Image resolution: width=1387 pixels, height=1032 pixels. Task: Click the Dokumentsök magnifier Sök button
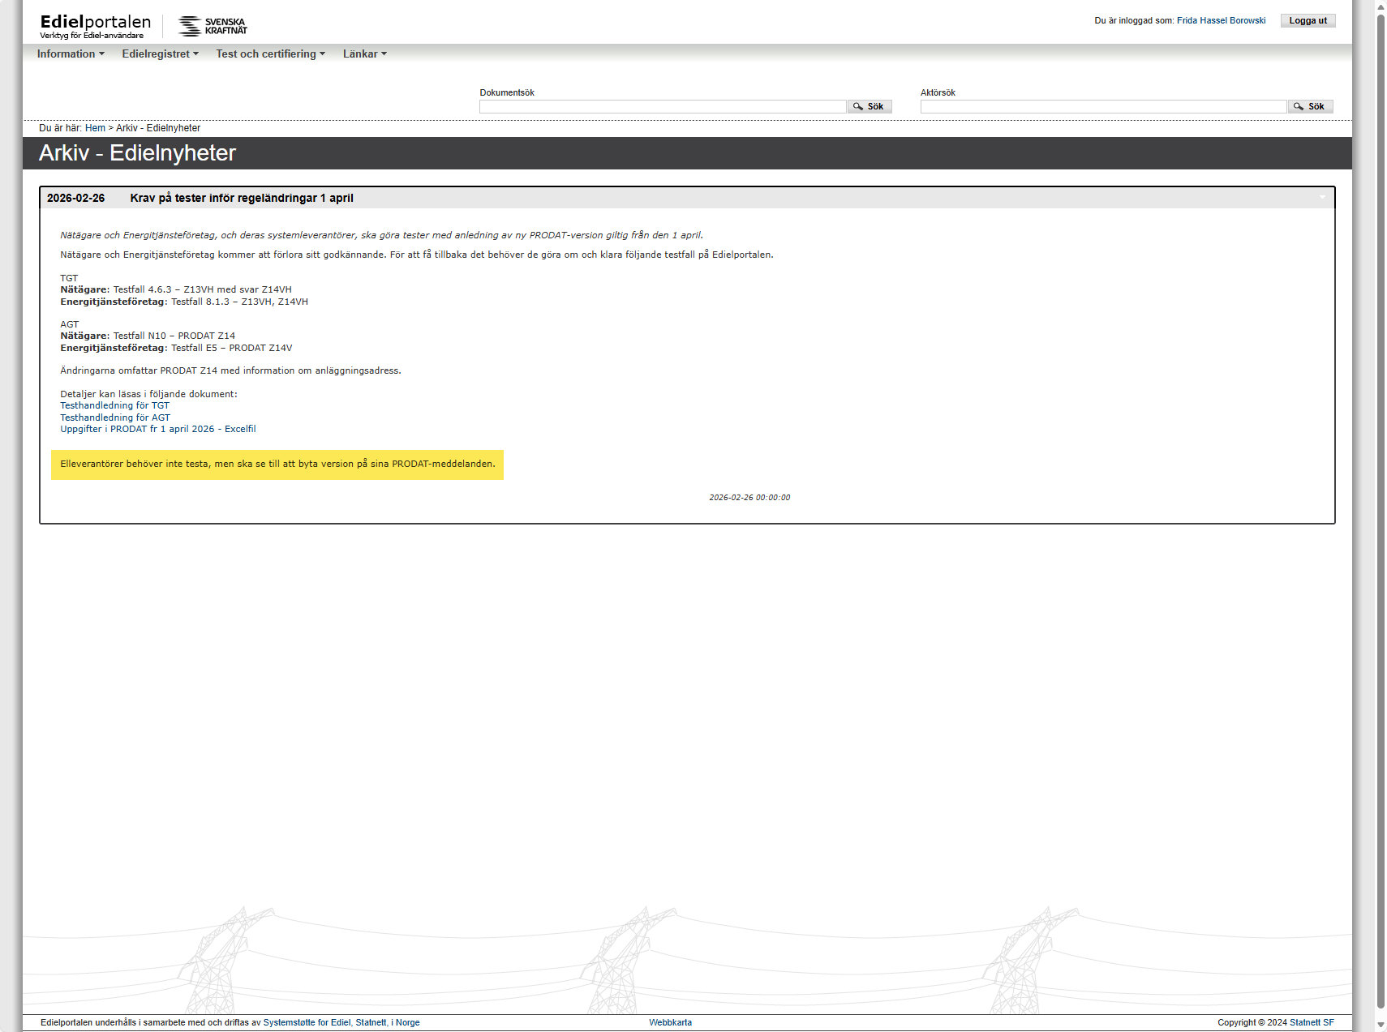point(869,107)
